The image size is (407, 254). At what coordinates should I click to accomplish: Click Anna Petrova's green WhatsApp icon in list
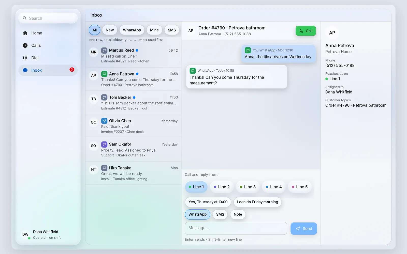[x=104, y=74]
